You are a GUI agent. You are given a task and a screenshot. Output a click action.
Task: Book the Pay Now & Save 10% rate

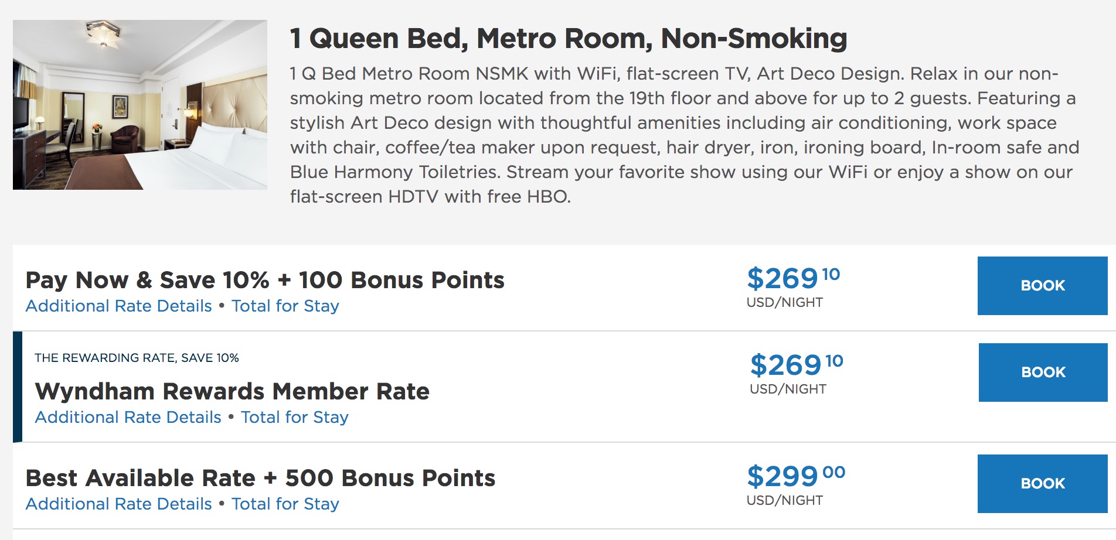coord(1042,286)
